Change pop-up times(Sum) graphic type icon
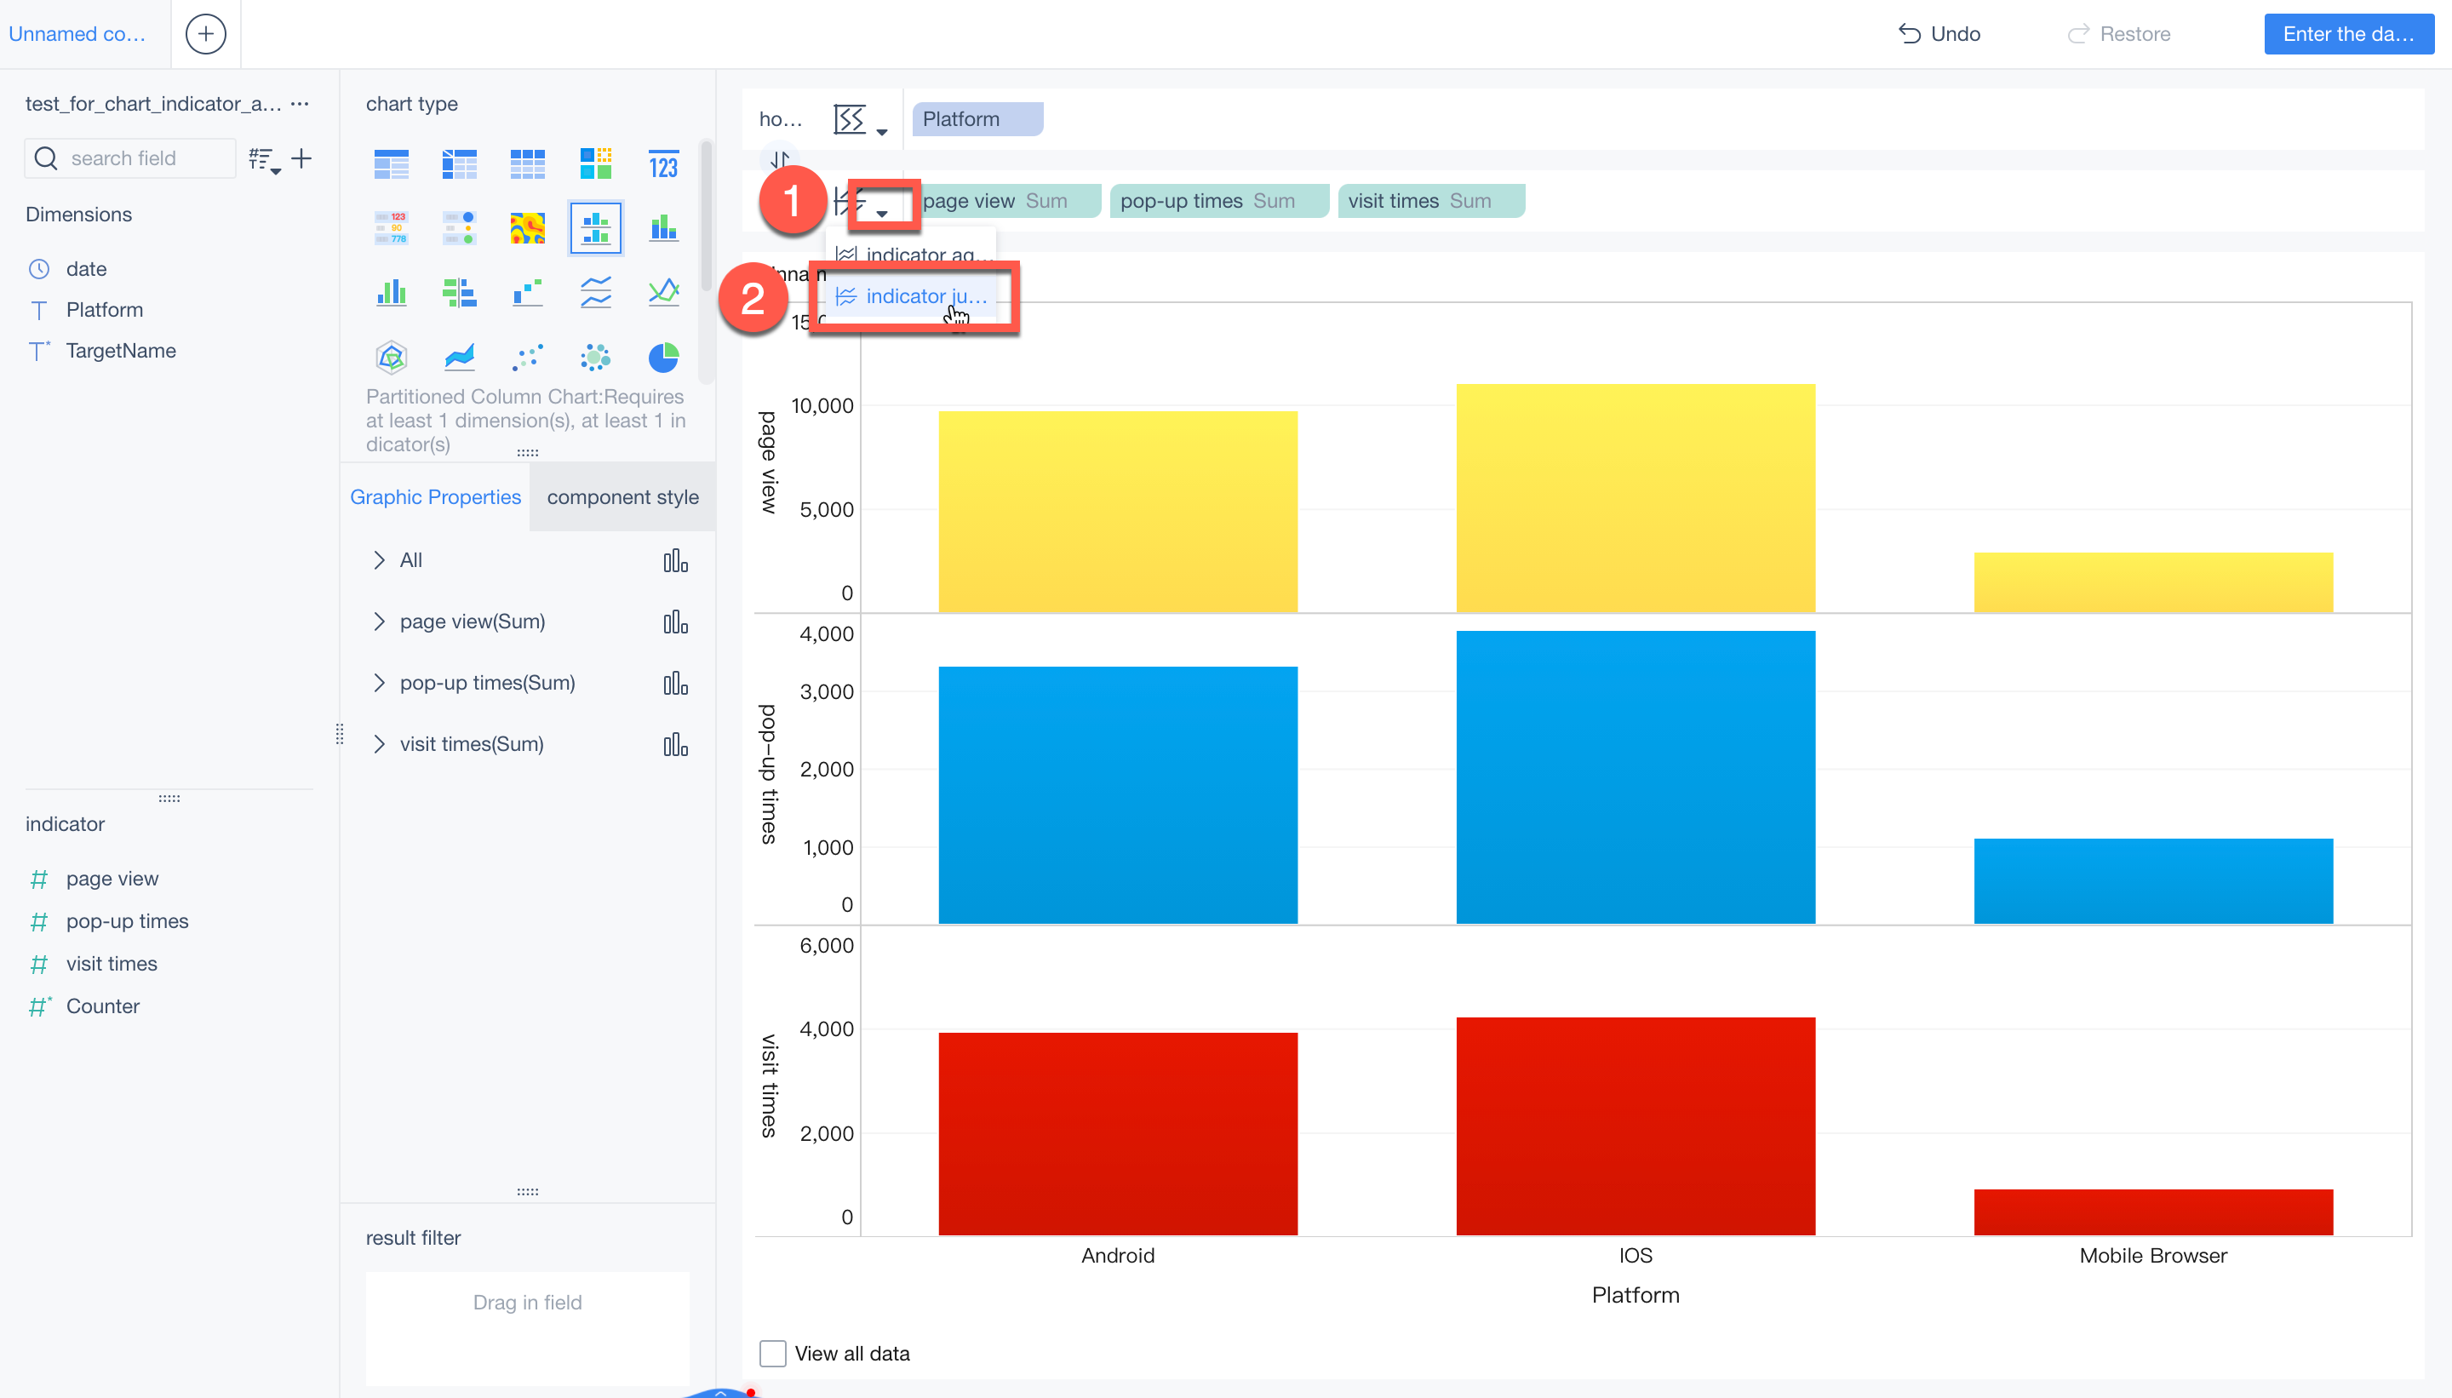Viewport: 2452px width, 1398px height. click(675, 684)
